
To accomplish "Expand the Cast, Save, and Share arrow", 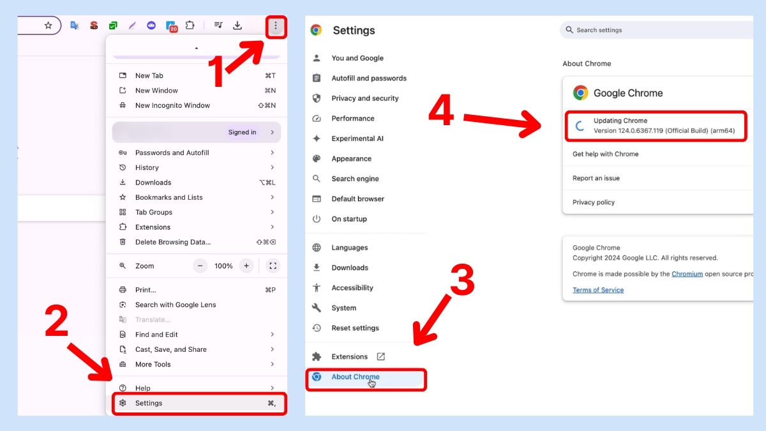I will pos(272,349).
